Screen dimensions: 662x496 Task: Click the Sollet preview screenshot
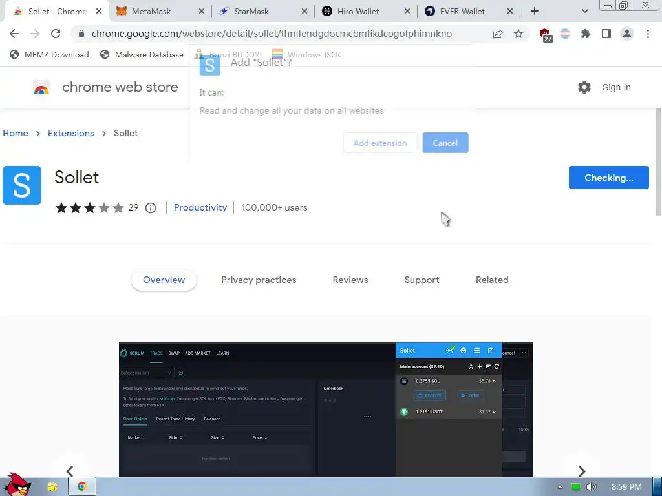[x=326, y=409]
